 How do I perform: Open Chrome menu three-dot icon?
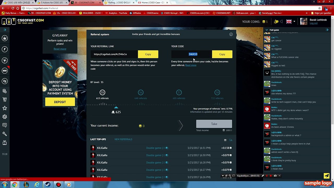(331, 8)
